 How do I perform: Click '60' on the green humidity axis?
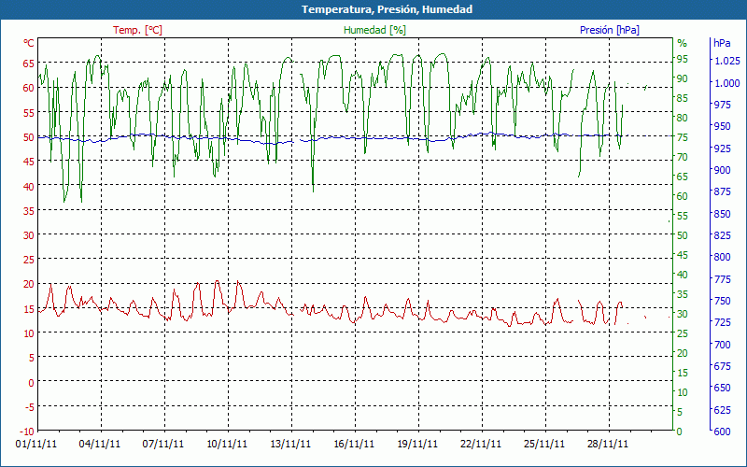click(683, 196)
